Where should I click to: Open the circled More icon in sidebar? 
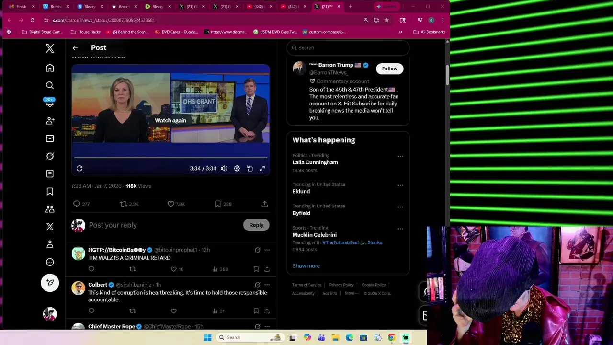(x=50, y=262)
